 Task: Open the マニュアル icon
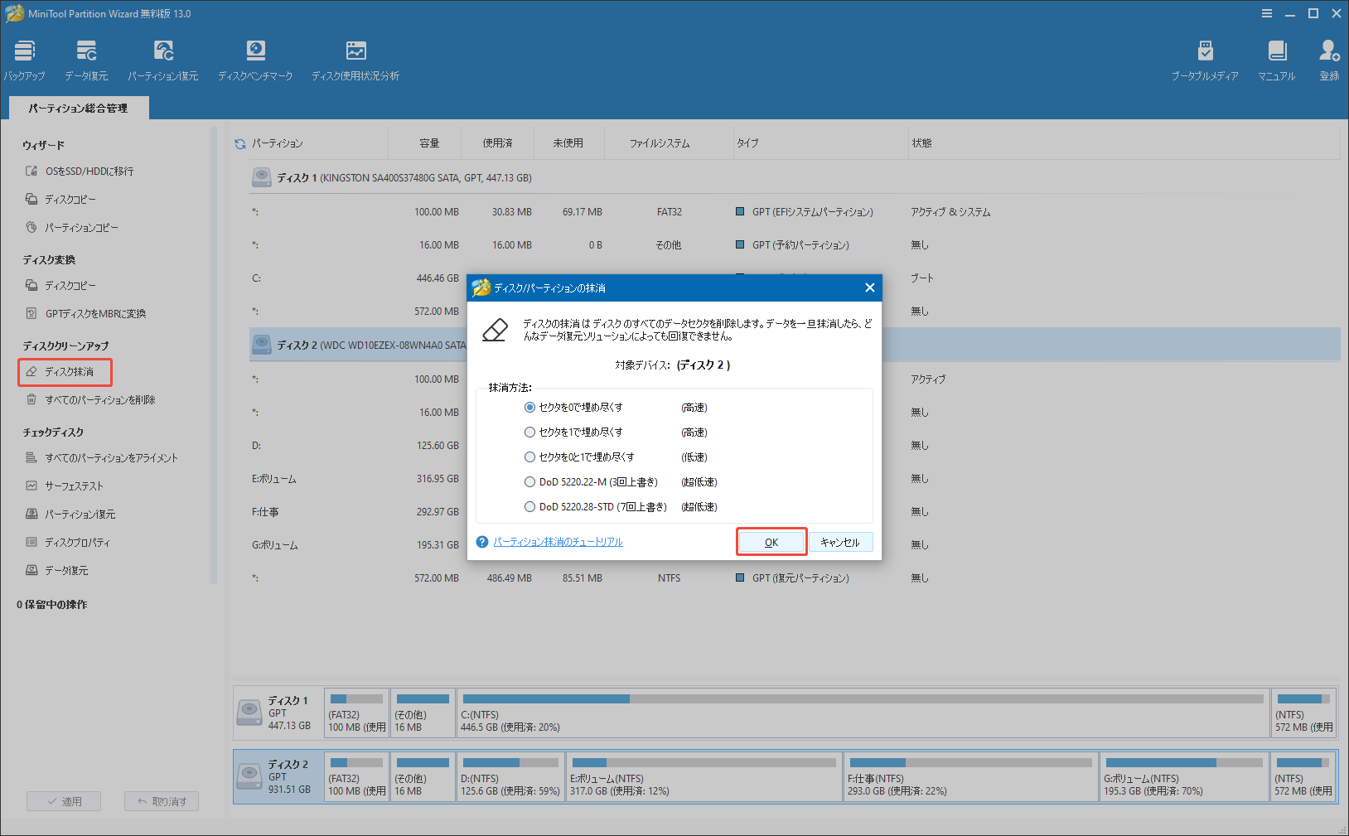point(1276,58)
